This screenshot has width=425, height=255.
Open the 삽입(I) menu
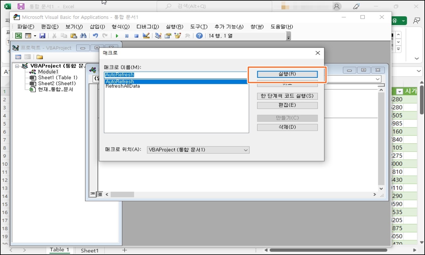click(97, 27)
